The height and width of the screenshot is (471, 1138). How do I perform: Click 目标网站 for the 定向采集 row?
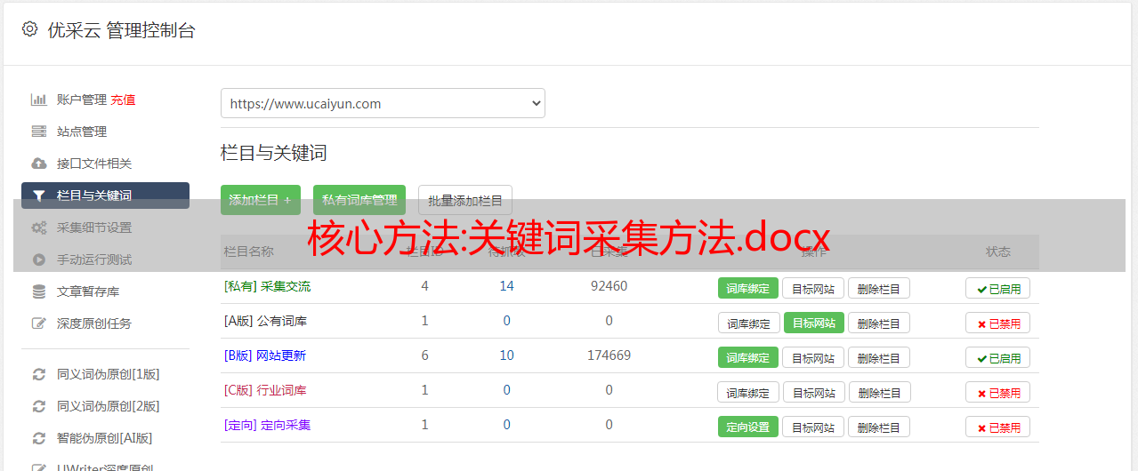pos(813,427)
